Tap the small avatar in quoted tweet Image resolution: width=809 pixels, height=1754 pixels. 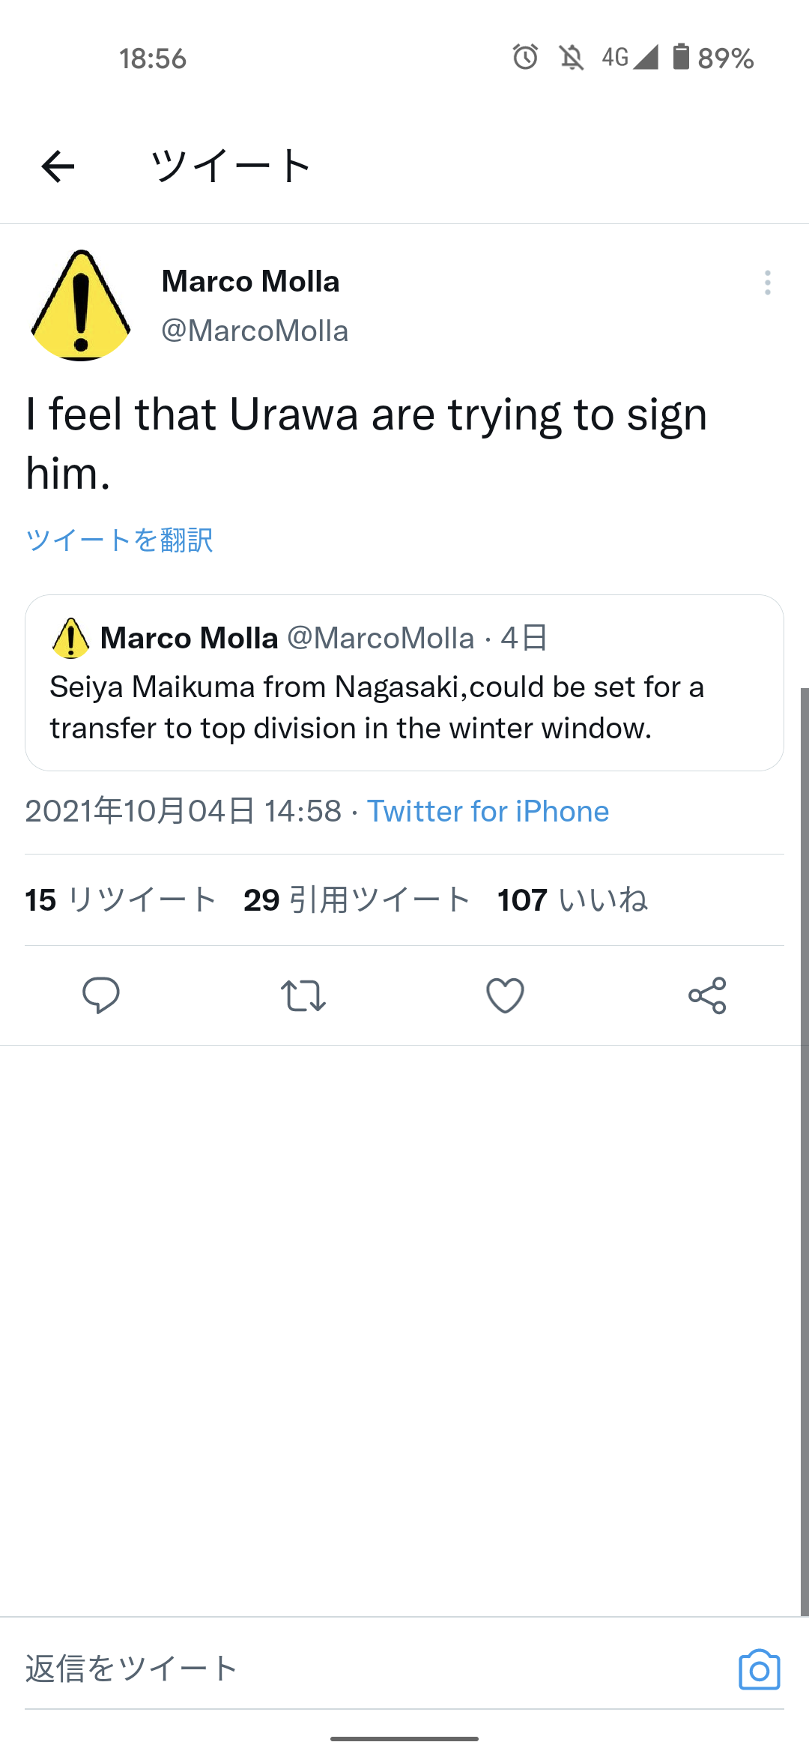click(71, 639)
